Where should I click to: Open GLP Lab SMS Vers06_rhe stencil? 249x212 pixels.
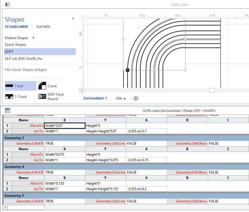[23, 58]
